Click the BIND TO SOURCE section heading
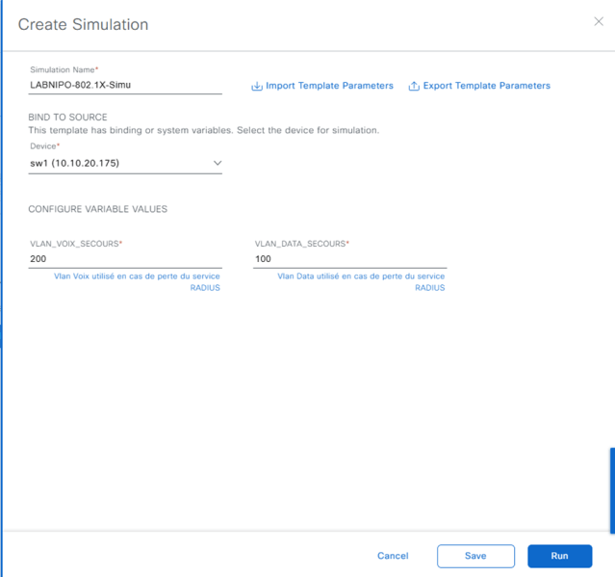The image size is (615, 577). tap(67, 118)
